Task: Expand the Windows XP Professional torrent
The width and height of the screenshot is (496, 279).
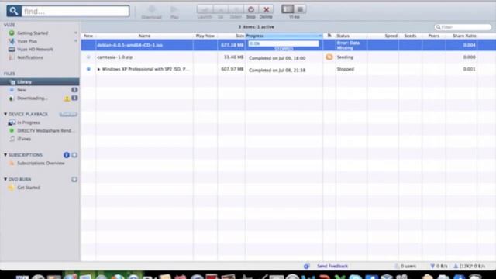Action: [x=98, y=69]
